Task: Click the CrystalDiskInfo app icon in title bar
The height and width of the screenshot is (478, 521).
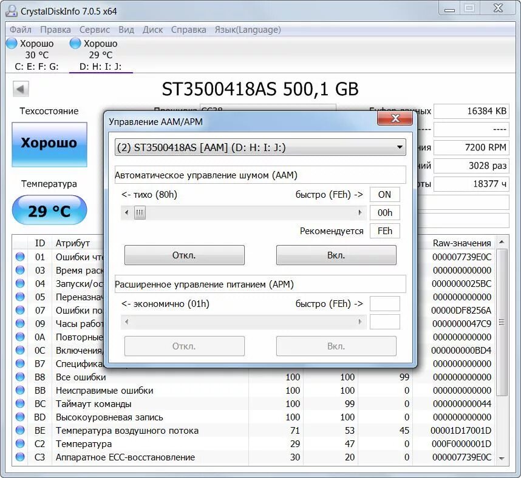Action: (x=12, y=11)
